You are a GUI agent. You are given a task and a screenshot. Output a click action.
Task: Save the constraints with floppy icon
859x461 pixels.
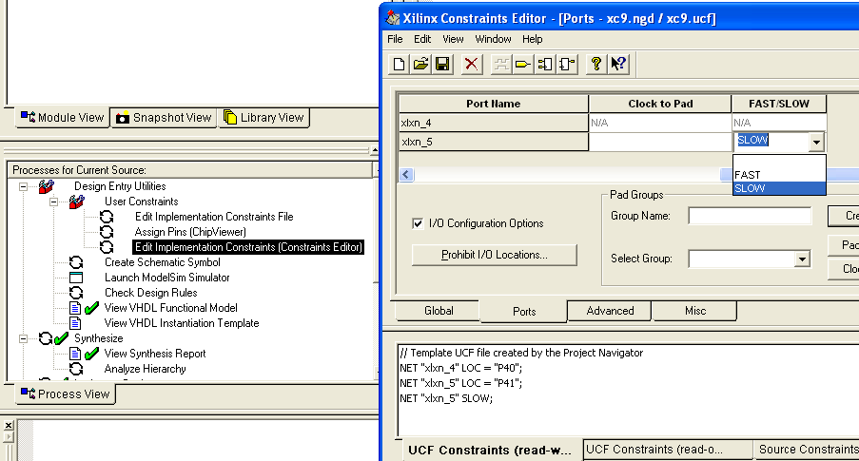tap(442, 64)
